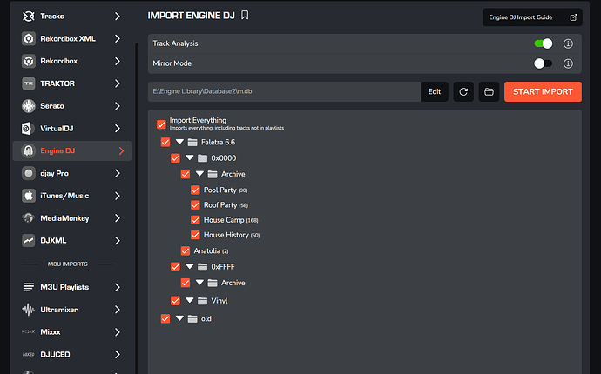601x374 pixels.
Task: Open the TRAKTOR import section
Action: [x=72, y=83]
